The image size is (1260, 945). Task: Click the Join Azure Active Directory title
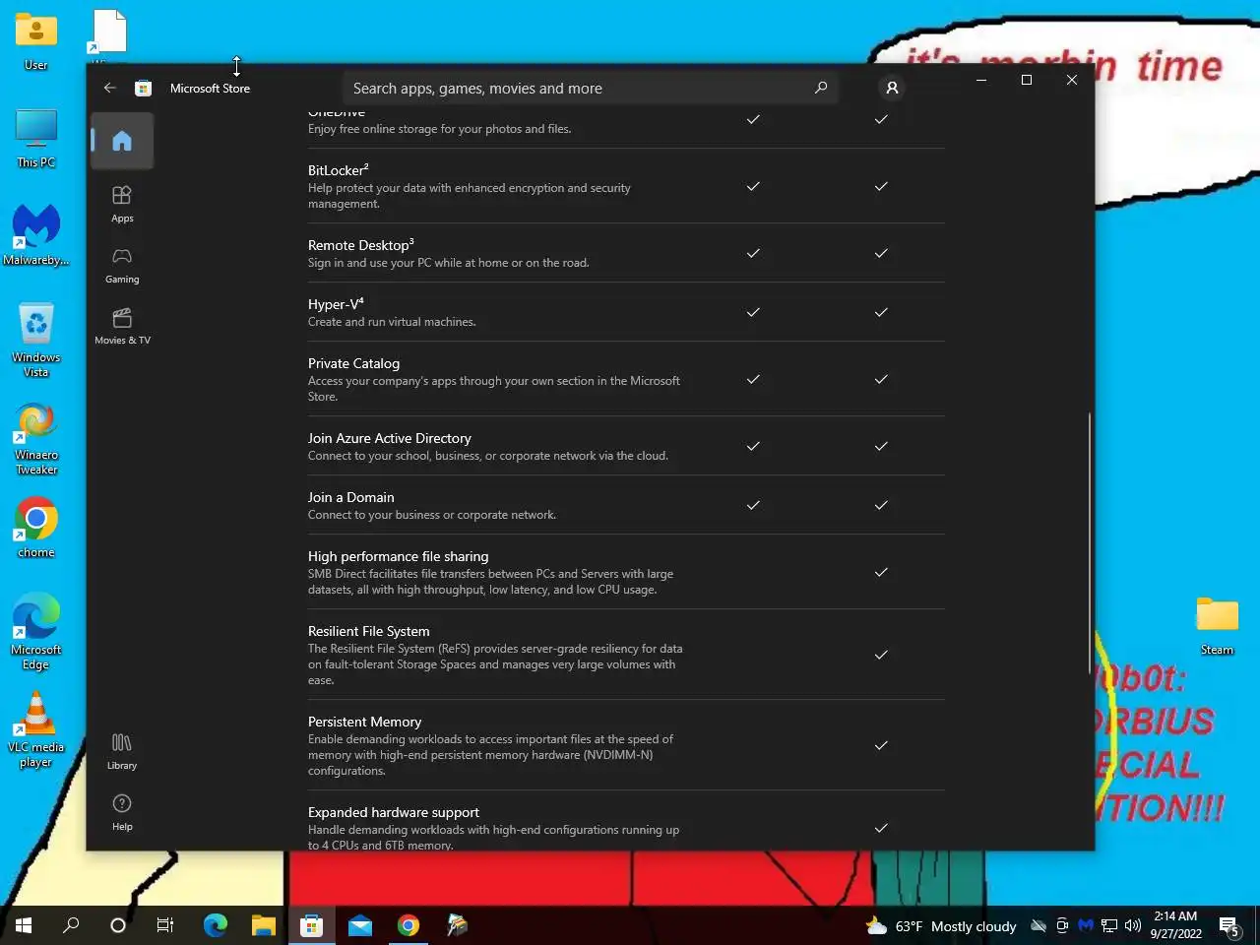click(389, 438)
